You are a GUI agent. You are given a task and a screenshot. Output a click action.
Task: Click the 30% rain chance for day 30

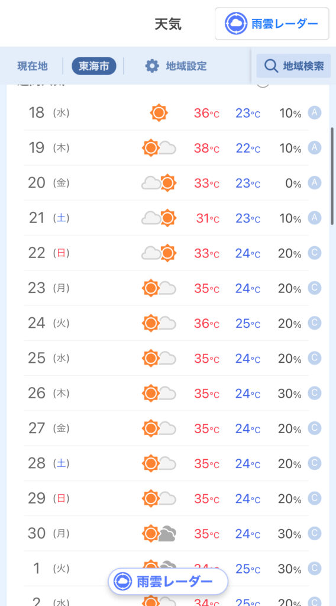point(290,534)
